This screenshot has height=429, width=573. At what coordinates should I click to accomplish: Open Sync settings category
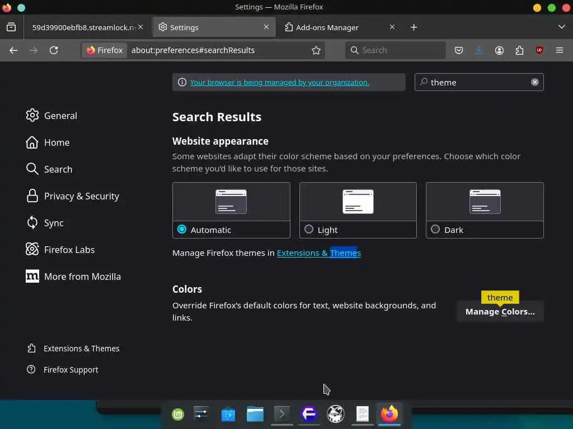coord(45,223)
